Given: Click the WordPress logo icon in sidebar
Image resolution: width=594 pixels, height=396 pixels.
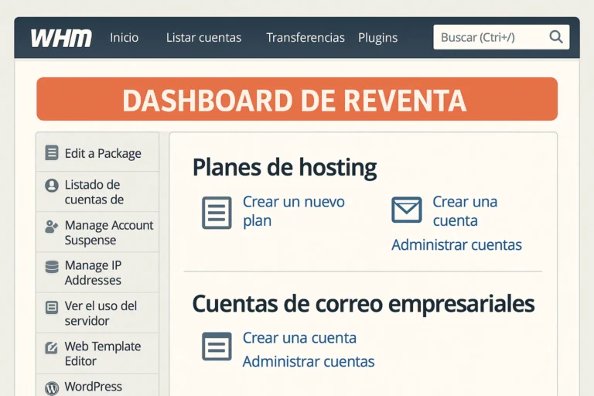Looking at the screenshot, I should [52, 388].
